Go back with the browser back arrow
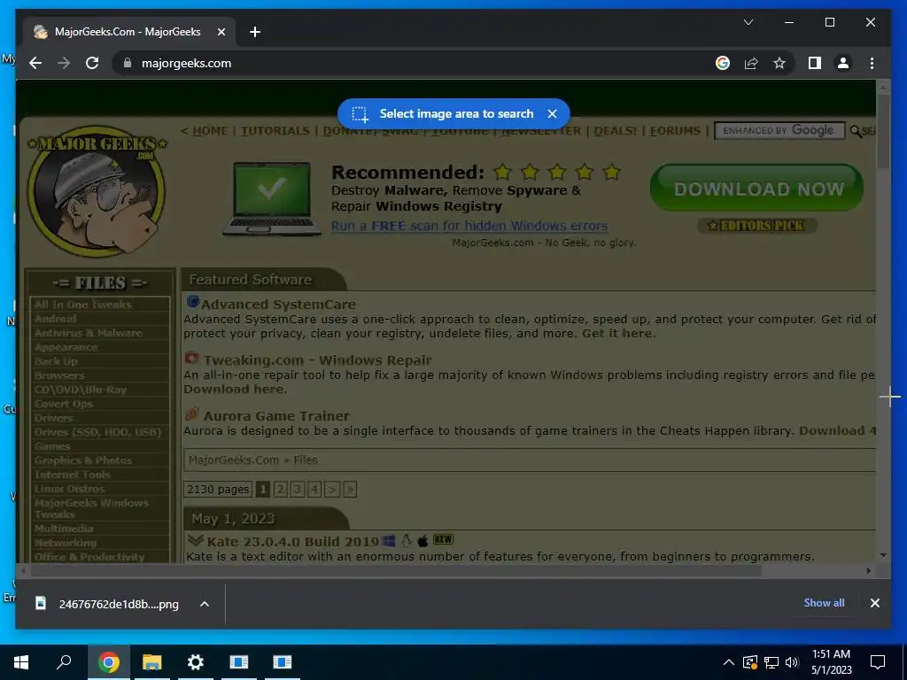 click(35, 63)
